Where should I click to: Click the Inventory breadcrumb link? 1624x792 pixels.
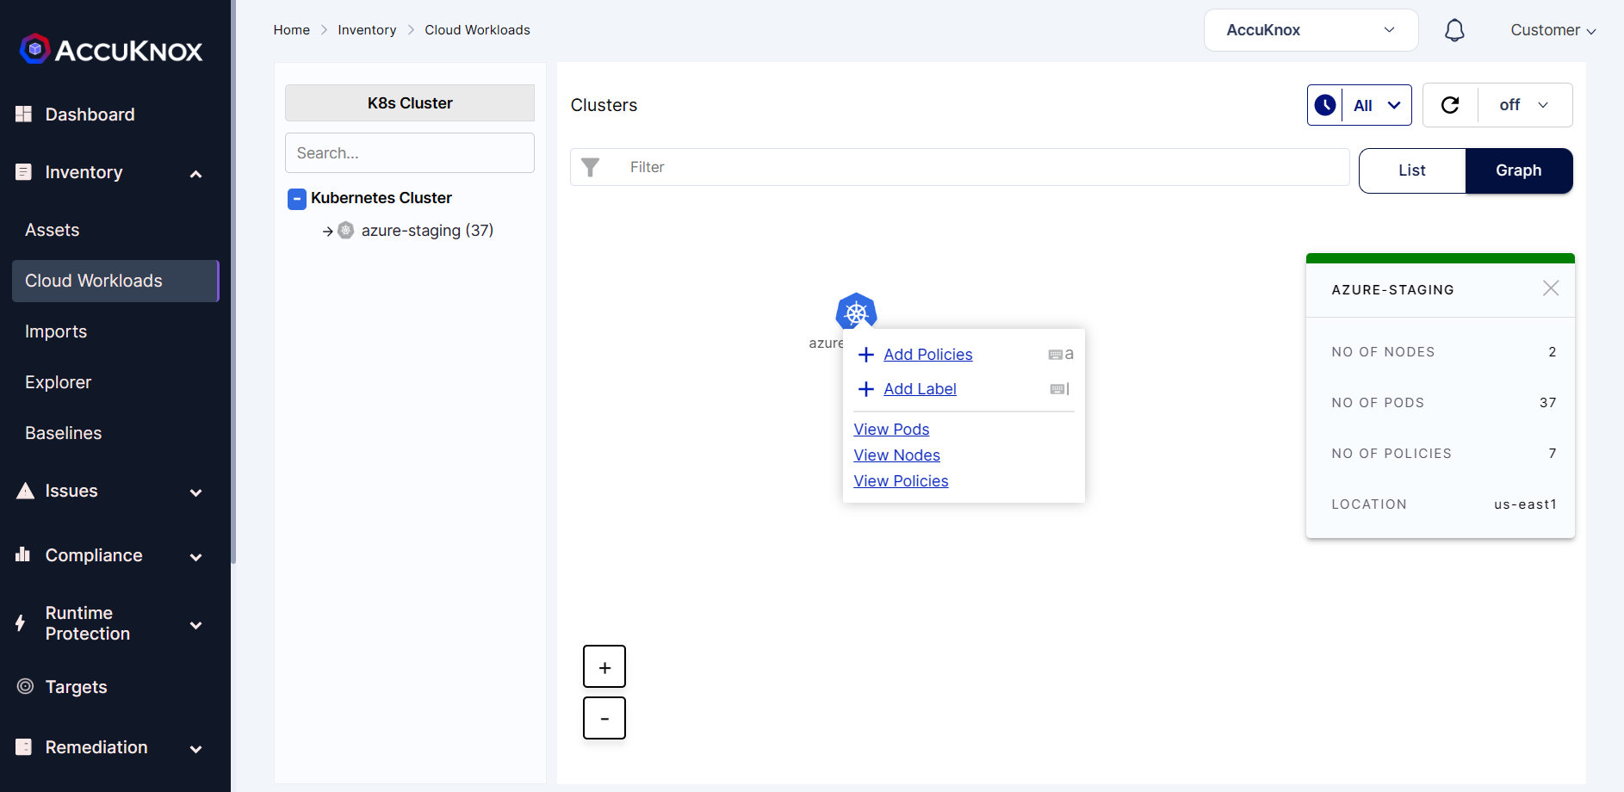tap(367, 30)
